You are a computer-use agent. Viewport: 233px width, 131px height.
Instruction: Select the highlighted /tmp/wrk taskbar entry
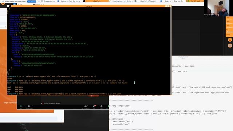(x=97, y=1)
